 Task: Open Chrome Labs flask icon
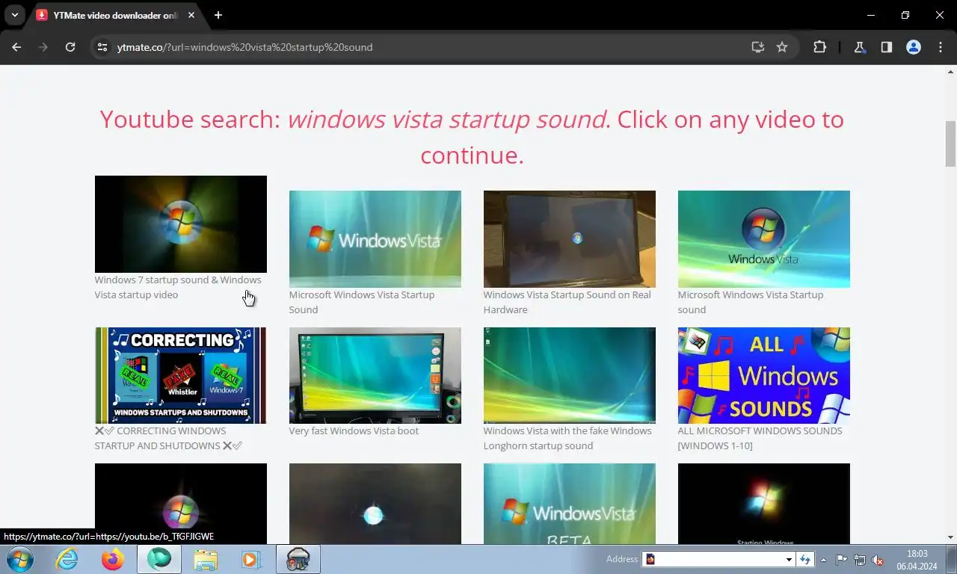[x=860, y=47]
